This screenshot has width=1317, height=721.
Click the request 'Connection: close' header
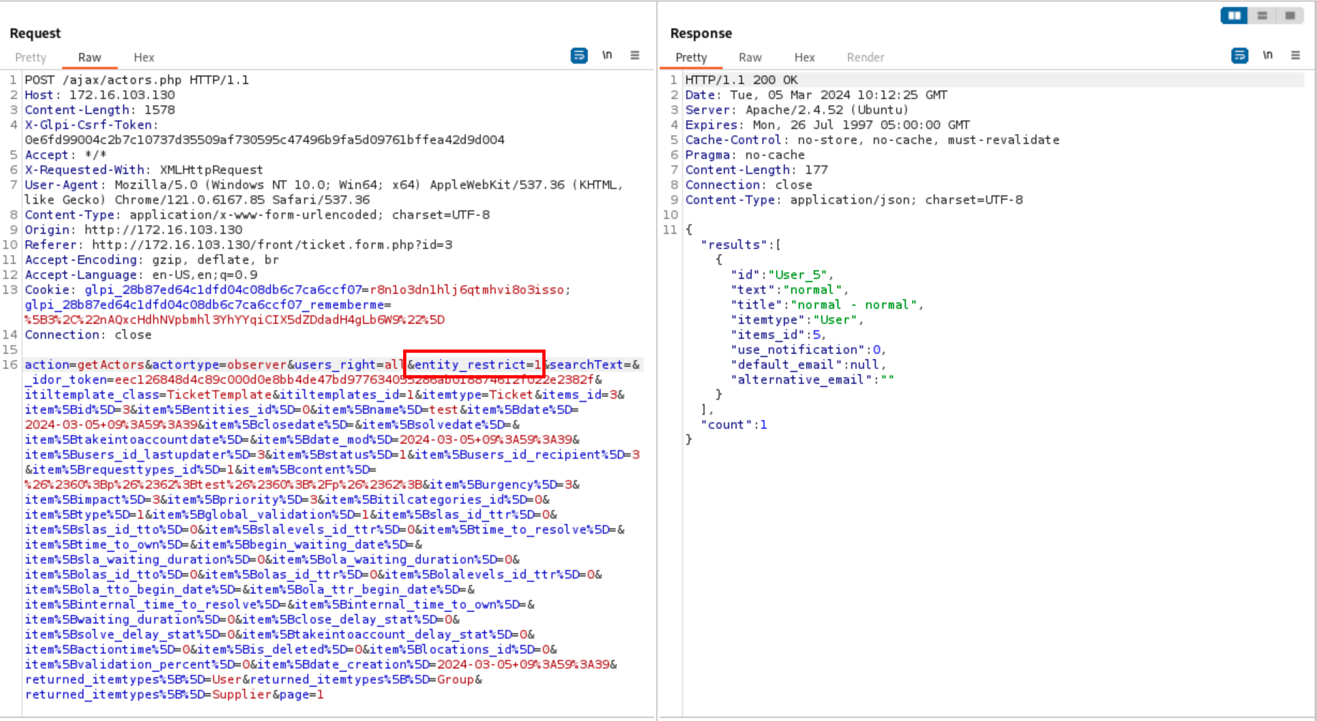pos(88,335)
